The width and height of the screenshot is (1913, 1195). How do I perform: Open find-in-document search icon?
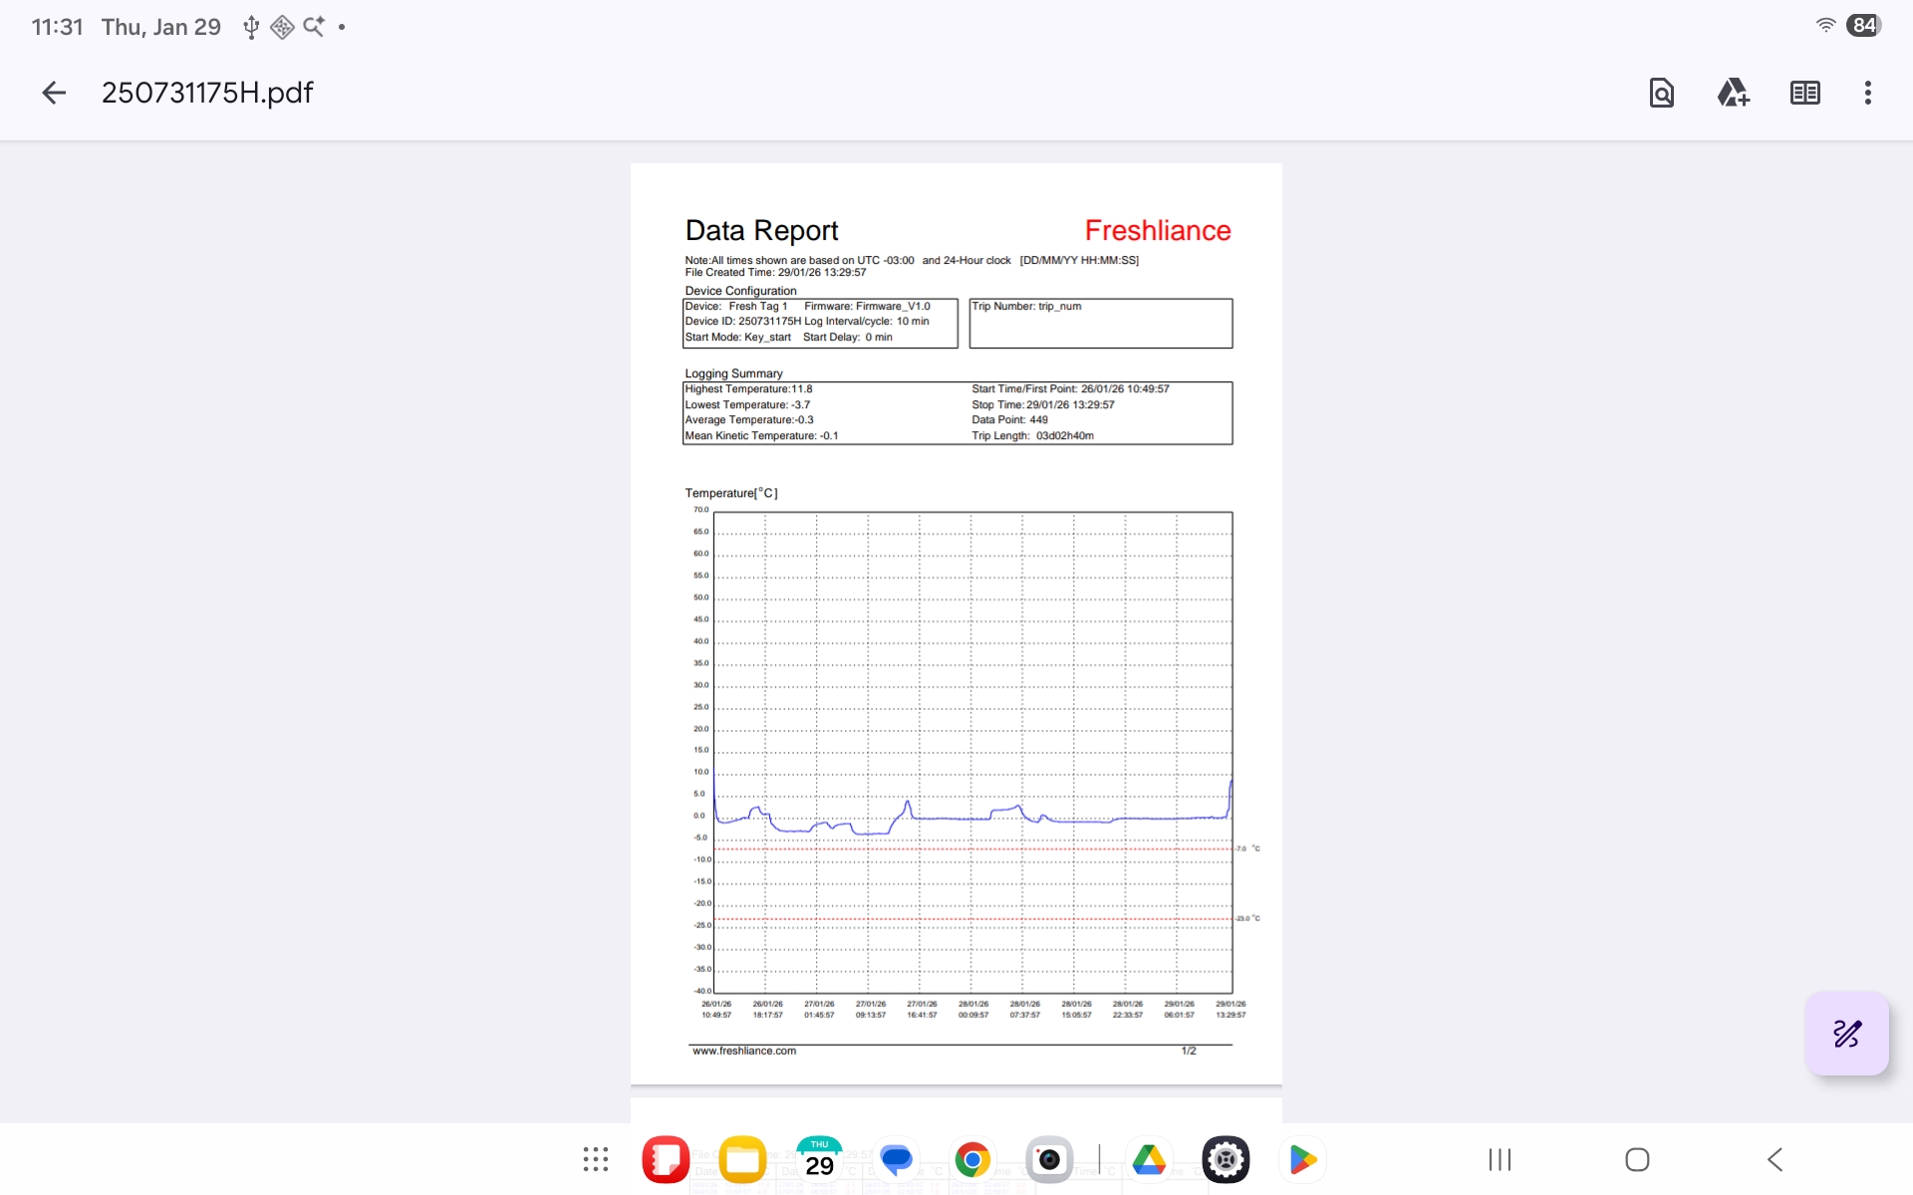coord(1661,93)
